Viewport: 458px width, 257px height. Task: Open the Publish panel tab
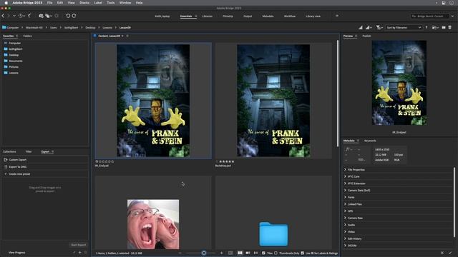pos(366,36)
